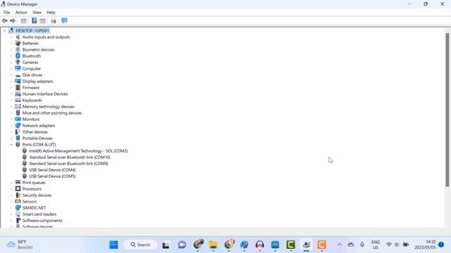
Task: Select the Network adapters icon
Action: click(x=18, y=125)
